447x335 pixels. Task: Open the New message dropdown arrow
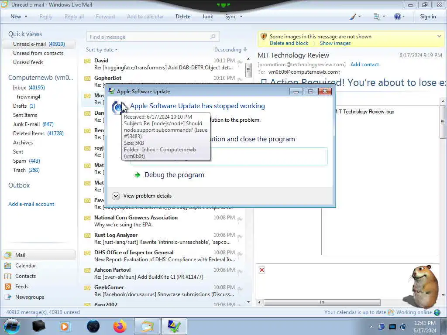coord(26,17)
